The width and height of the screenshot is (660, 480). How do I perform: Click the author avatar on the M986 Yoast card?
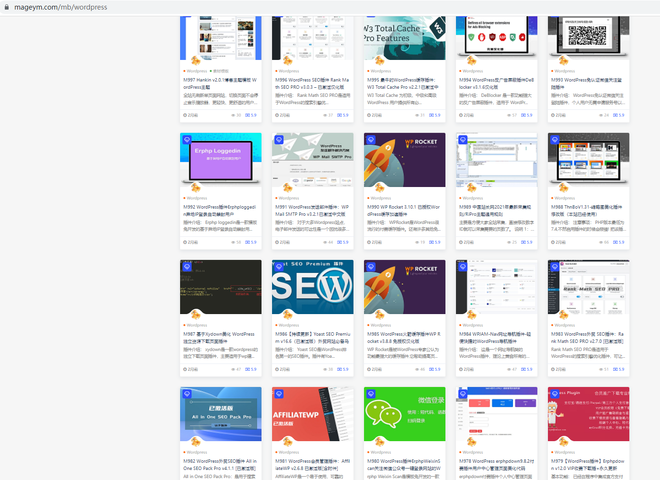(288, 314)
